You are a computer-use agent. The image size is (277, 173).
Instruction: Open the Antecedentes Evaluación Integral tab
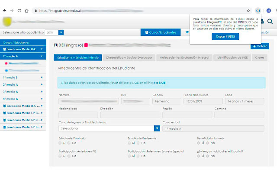tap(184, 58)
